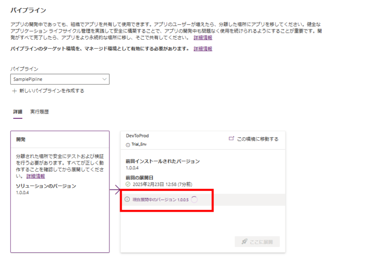372x261 pixels.
Task: Open 詳細情報 link ending the intro paragraph
Action: coord(202,37)
